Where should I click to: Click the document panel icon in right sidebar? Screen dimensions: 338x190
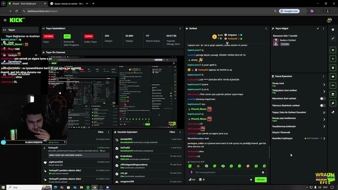click(x=333, y=68)
